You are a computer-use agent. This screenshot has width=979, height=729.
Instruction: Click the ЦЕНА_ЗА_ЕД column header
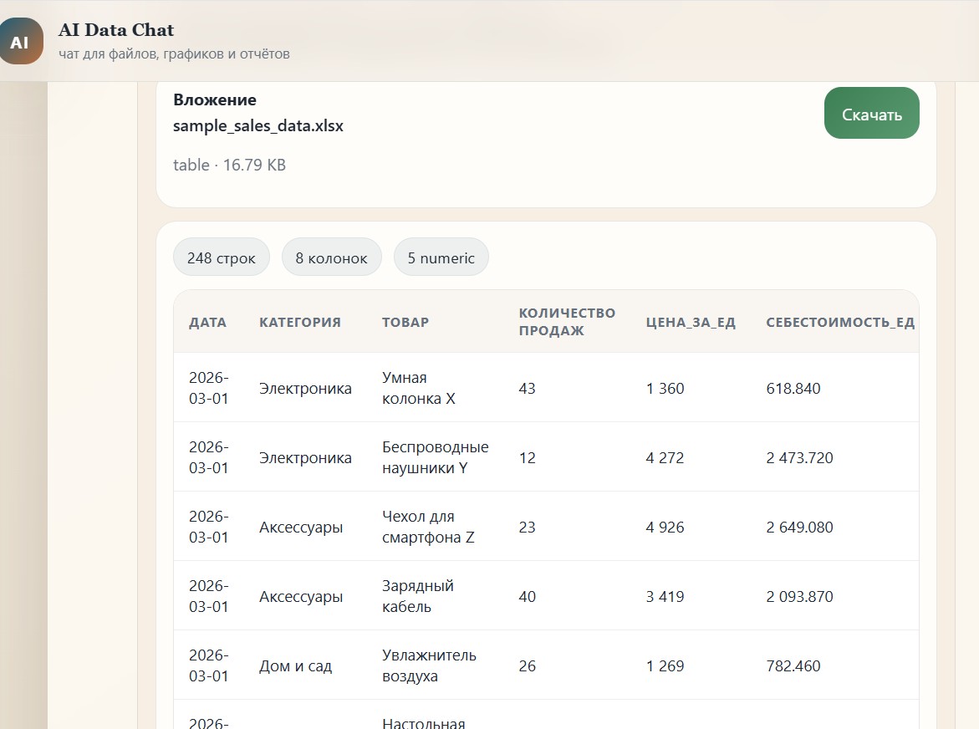[691, 322]
